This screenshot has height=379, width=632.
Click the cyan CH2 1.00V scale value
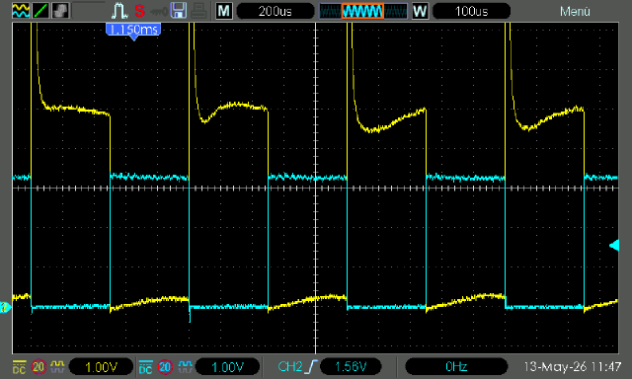point(228,367)
